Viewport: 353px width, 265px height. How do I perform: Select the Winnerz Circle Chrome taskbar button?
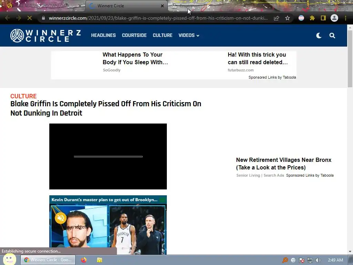[48, 260]
